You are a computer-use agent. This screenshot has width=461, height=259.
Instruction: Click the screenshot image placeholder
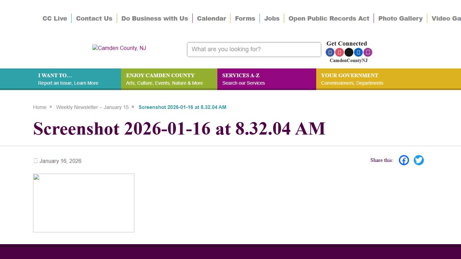click(84, 203)
